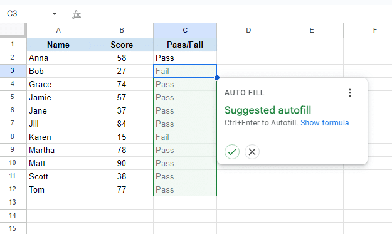Select column B header

coord(122,30)
